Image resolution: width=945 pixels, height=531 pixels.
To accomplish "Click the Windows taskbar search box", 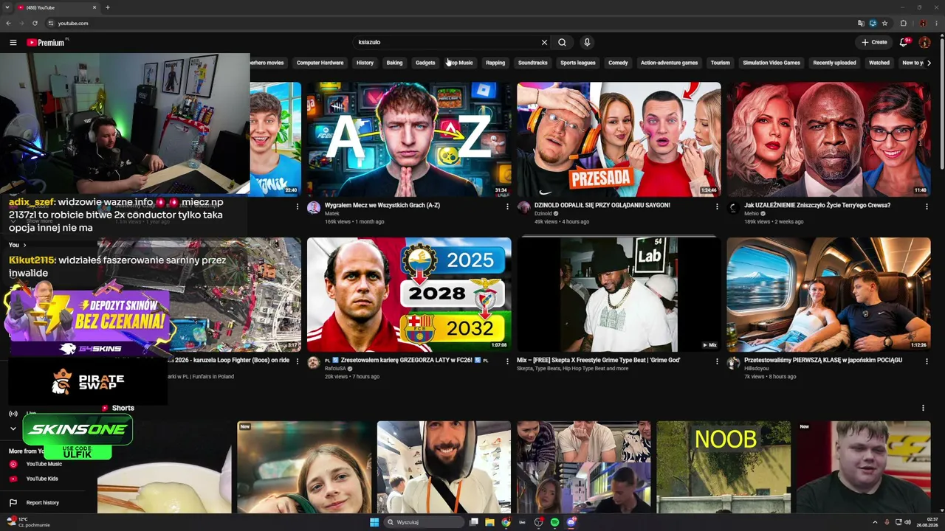I will (x=422, y=522).
